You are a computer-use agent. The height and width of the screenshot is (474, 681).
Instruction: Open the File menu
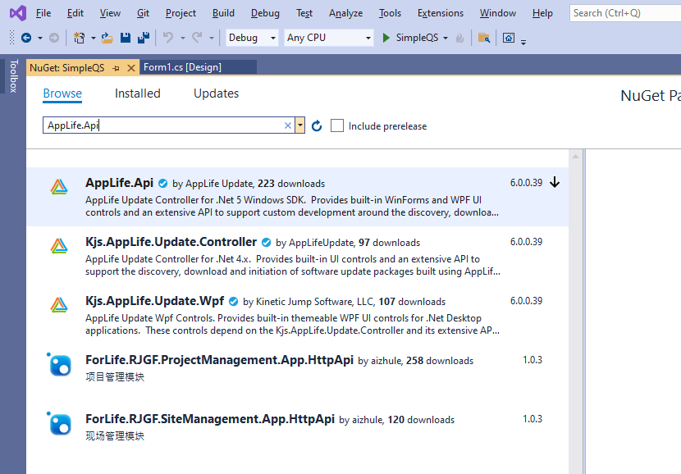[43, 13]
